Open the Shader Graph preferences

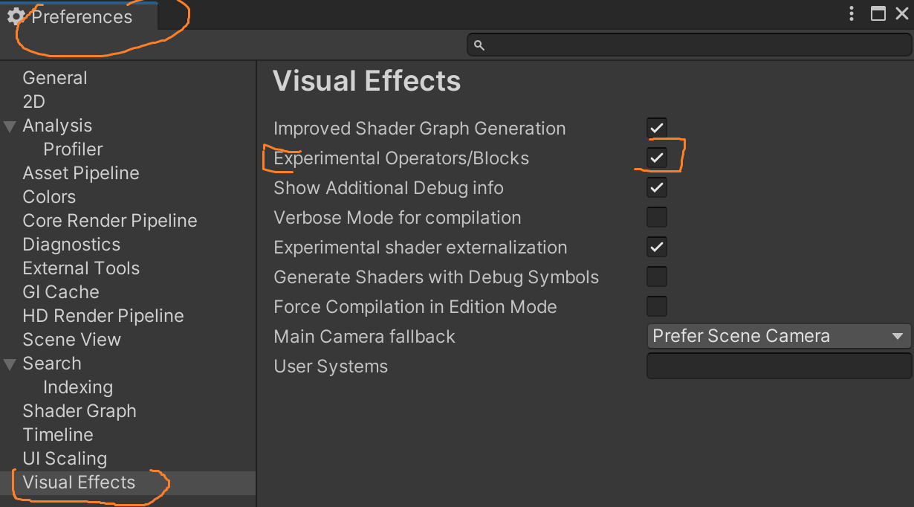(80, 411)
